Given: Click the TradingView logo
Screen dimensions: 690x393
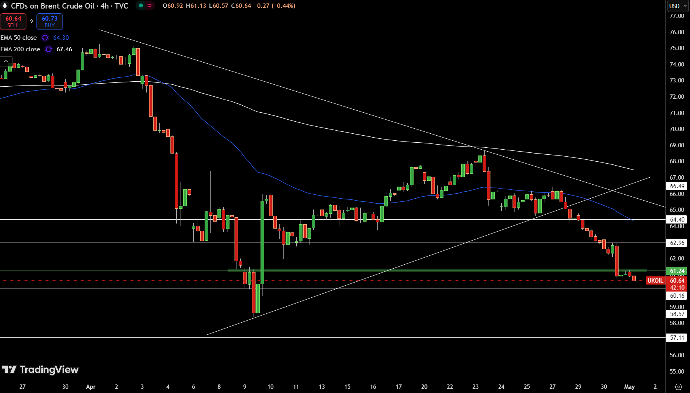Looking at the screenshot, I should [40, 370].
